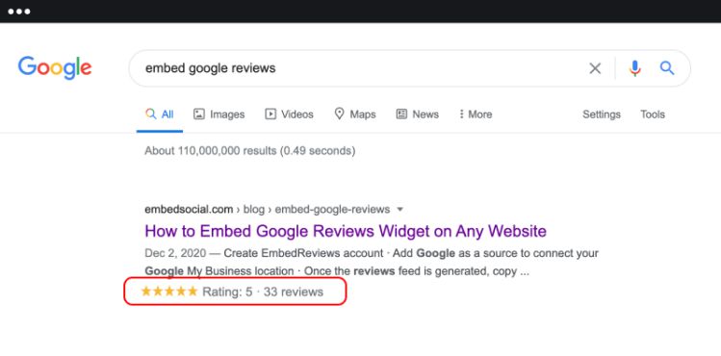Click the Images tab picture icon
The height and width of the screenshot is (356, 721).
click(198, 114)
